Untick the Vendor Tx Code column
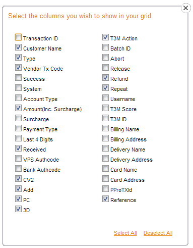This screenshot has width=193, height=248. pyautogui.click(x=18, y=68)
